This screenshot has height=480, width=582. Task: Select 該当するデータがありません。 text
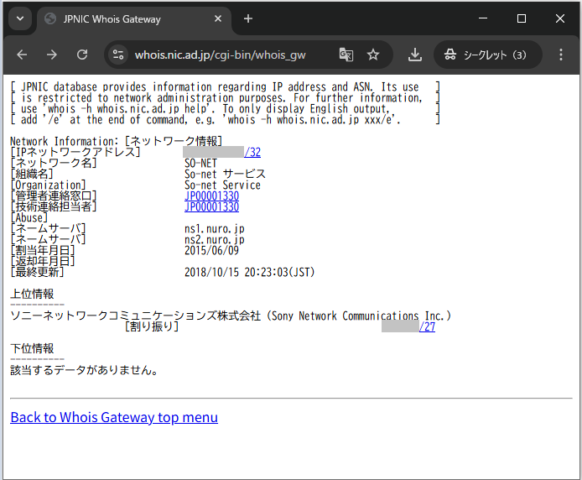(84, 370)
